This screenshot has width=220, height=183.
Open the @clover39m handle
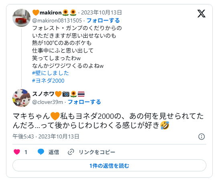48,102
